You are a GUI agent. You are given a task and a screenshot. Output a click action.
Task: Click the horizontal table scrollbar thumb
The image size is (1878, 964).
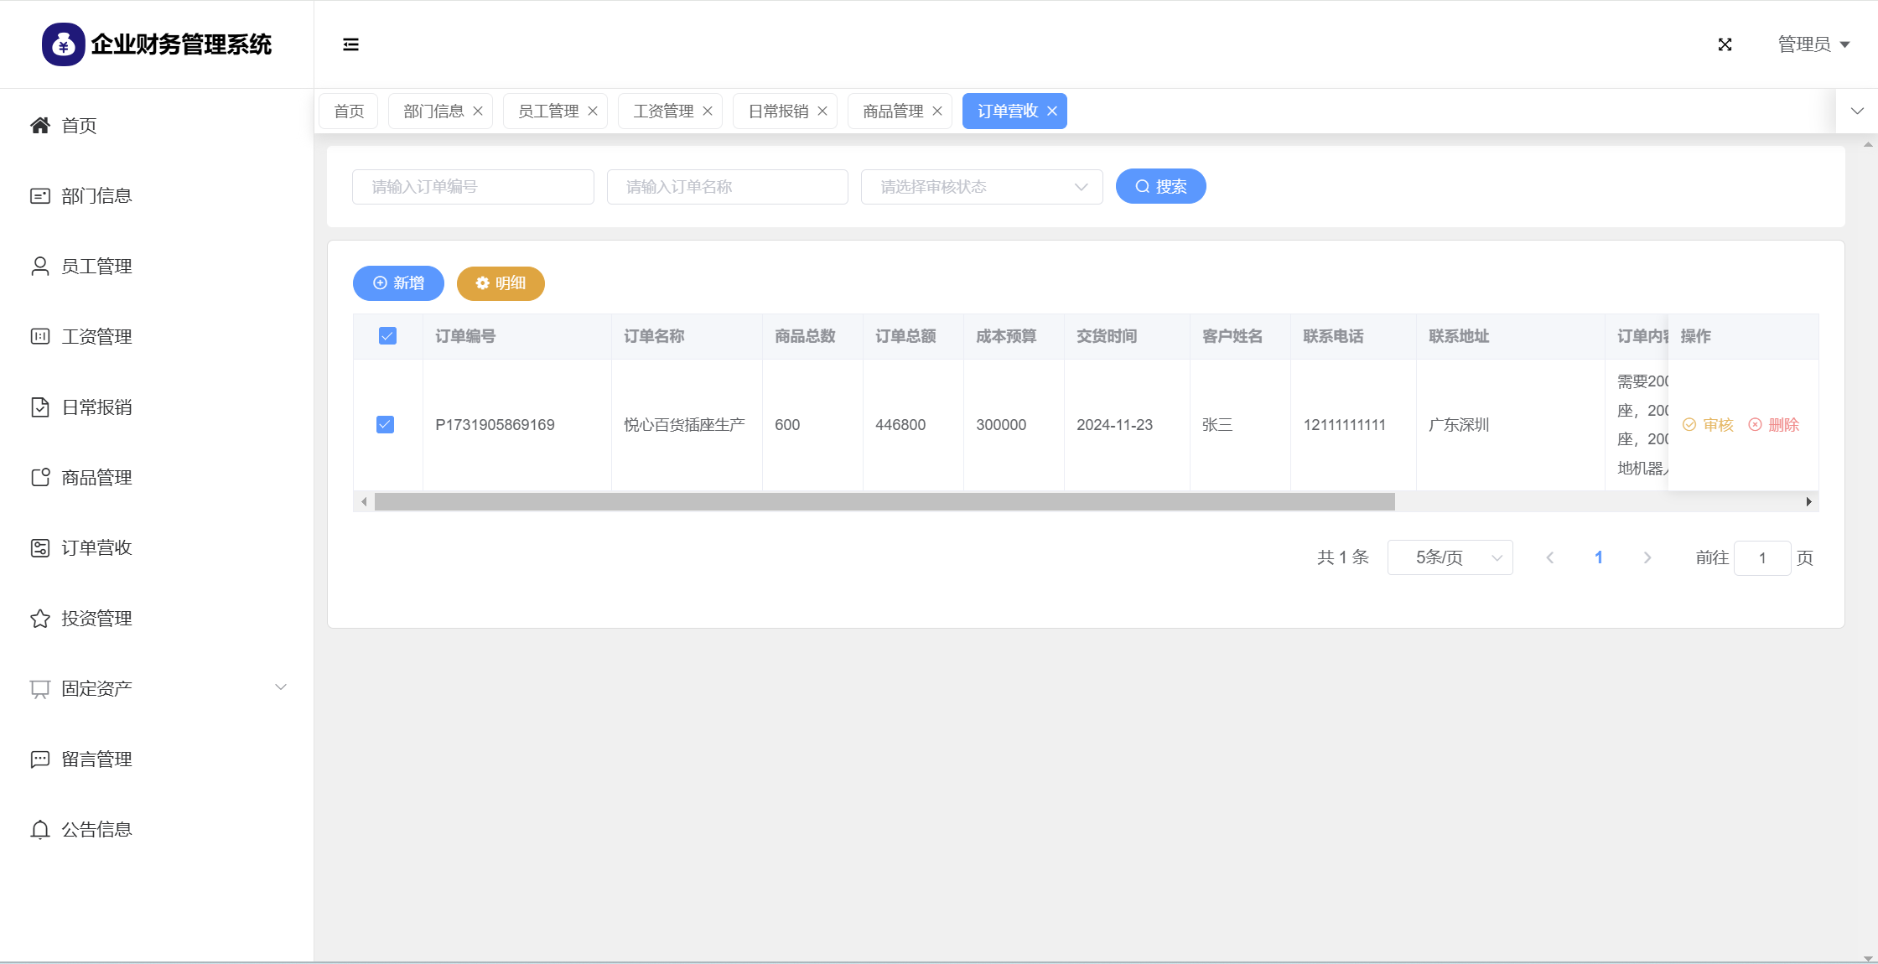(885, 502)
